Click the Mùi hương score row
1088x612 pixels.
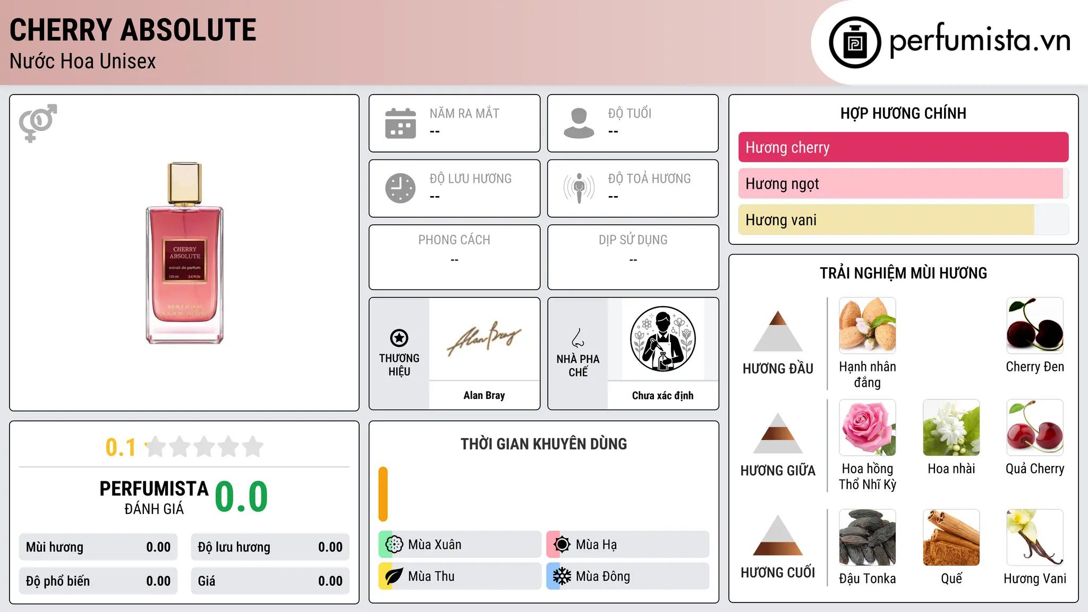tap(98, 547)
